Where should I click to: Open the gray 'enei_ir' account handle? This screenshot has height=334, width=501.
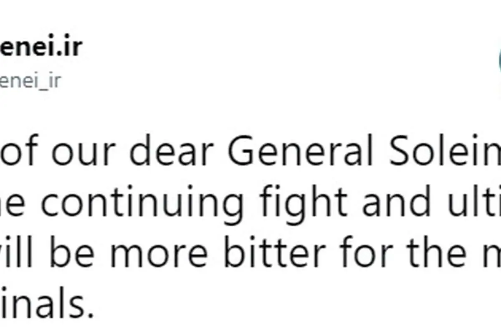point(30,81)
